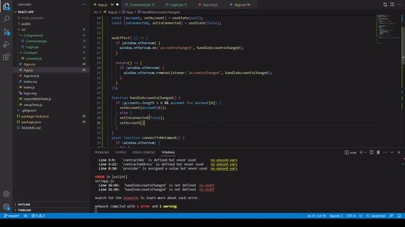Expand the node_modules folder

point(32,18)
